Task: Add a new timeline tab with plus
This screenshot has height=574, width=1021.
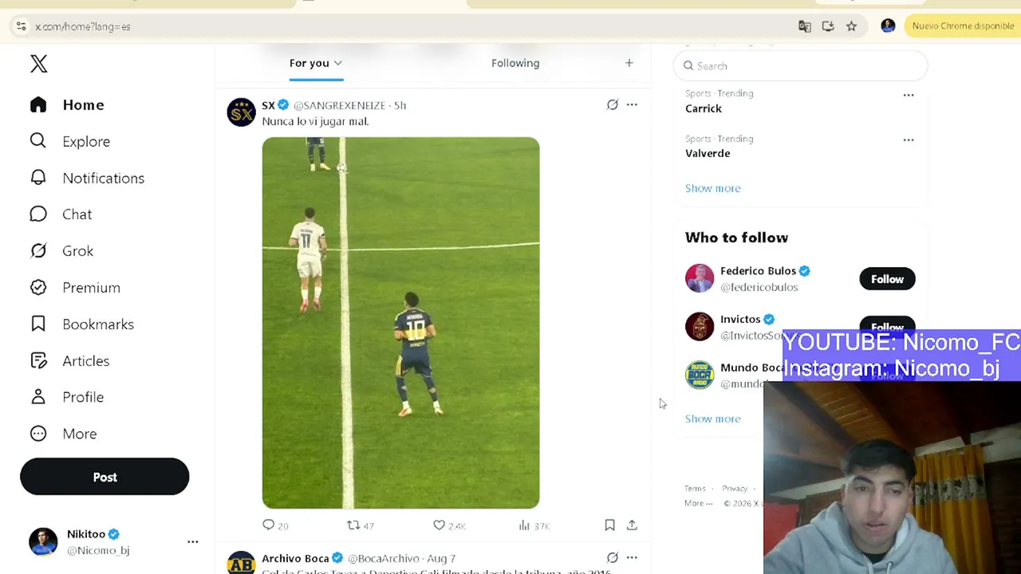Action: tap(629, 63)
